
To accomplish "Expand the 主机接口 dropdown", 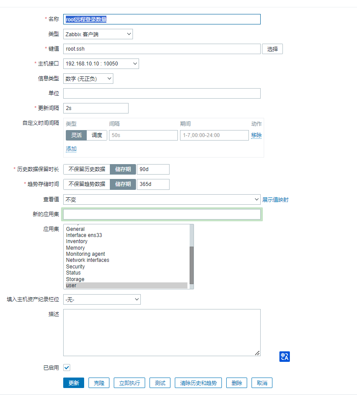I will [x=101, y=64].
